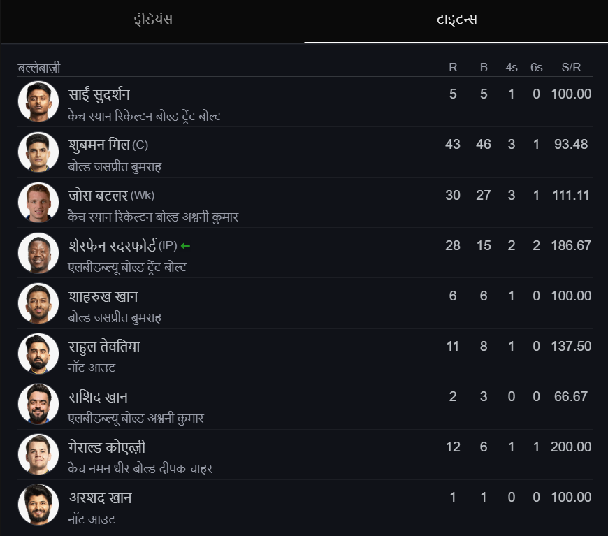This screenshot has width=608, height=536.
Task: Click राहुल तेवतिया's player image
Action: tap(38, 354)
